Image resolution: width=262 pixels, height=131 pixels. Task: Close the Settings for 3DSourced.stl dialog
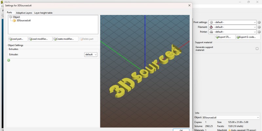pos(189,5)
